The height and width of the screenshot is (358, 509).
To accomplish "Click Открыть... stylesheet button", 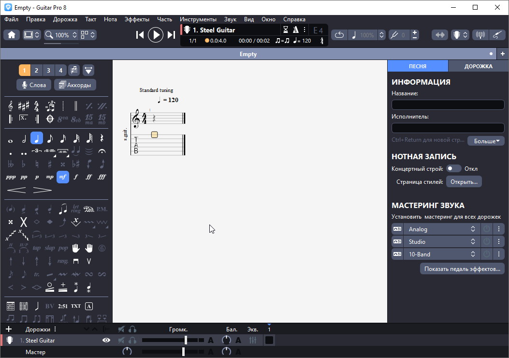I will [464, 181].
